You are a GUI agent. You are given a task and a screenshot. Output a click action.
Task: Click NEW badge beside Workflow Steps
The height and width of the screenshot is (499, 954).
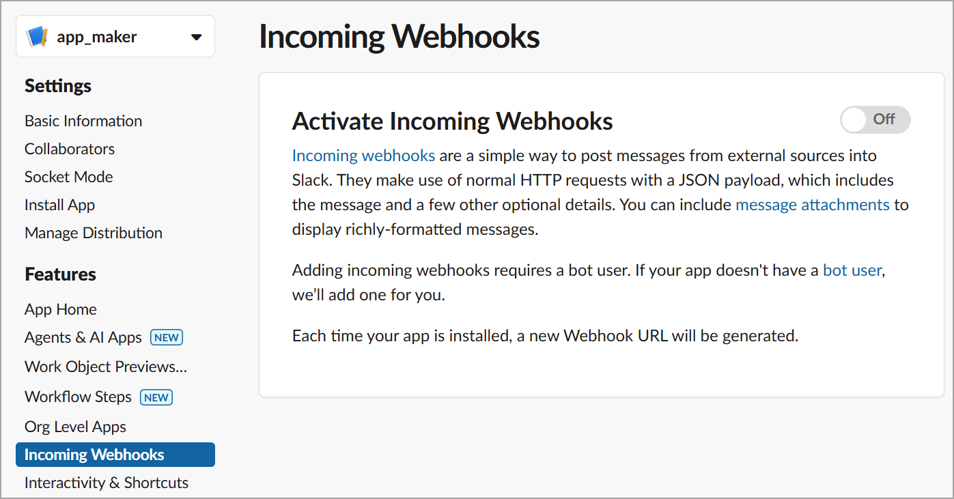click(x=156, y=397)
